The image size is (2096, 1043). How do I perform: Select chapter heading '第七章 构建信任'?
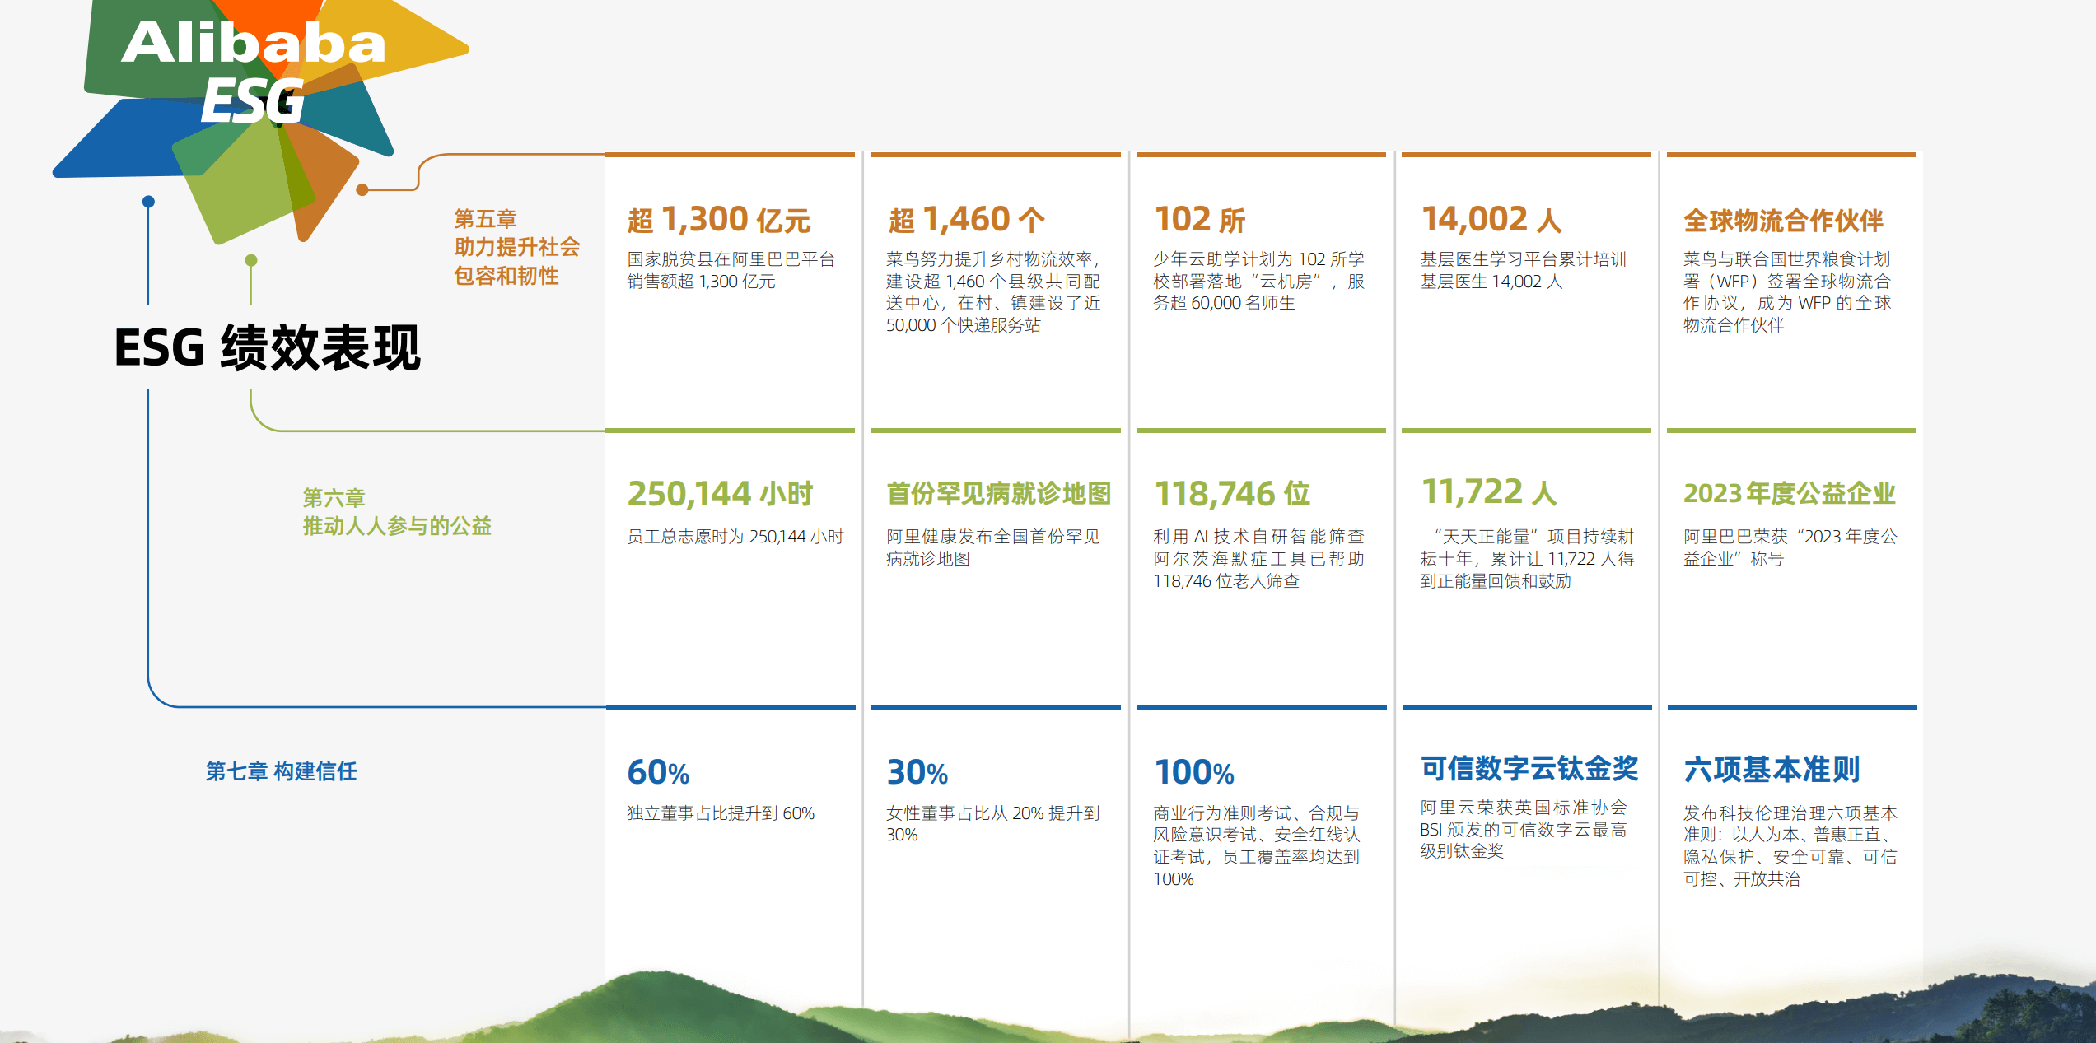click(x=282, y=771)
